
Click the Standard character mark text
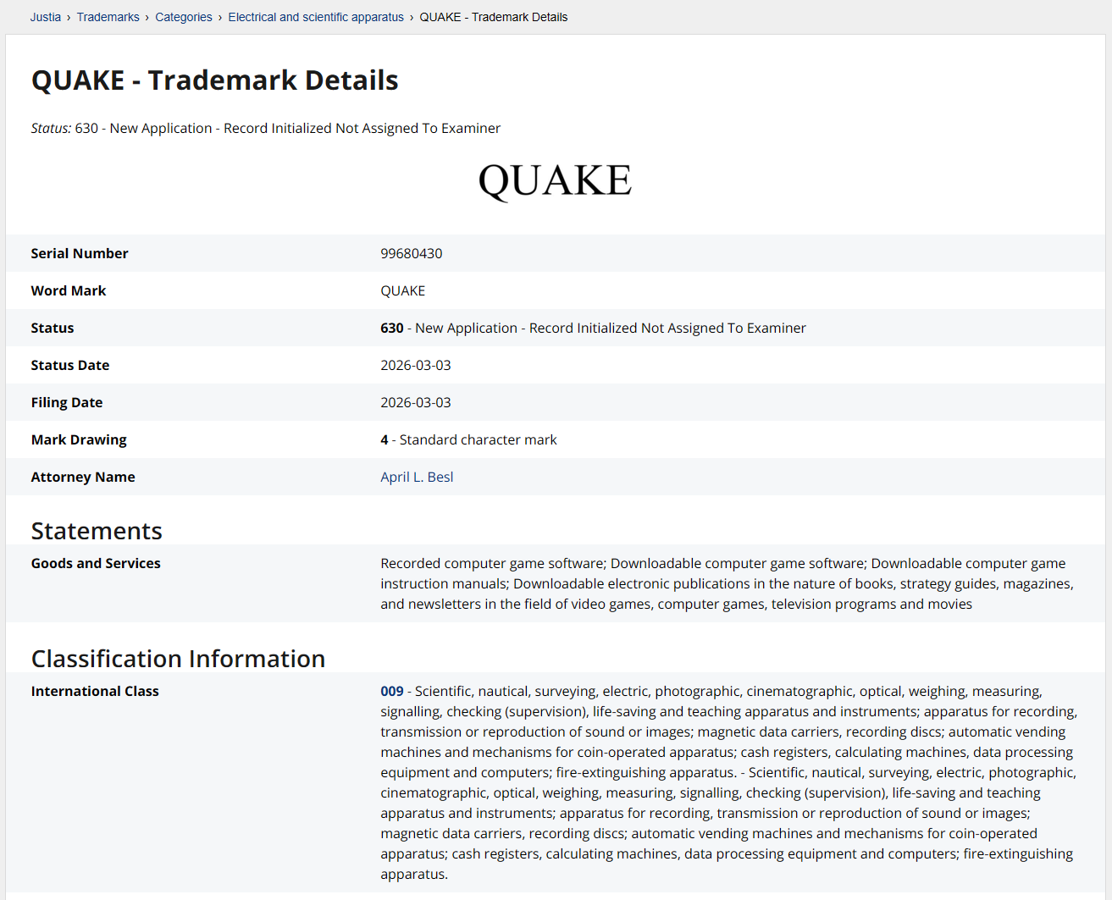pyautogui.click(x=478, y=439)
